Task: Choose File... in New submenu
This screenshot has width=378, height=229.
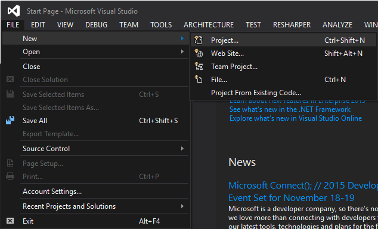Action: point(284,79)
